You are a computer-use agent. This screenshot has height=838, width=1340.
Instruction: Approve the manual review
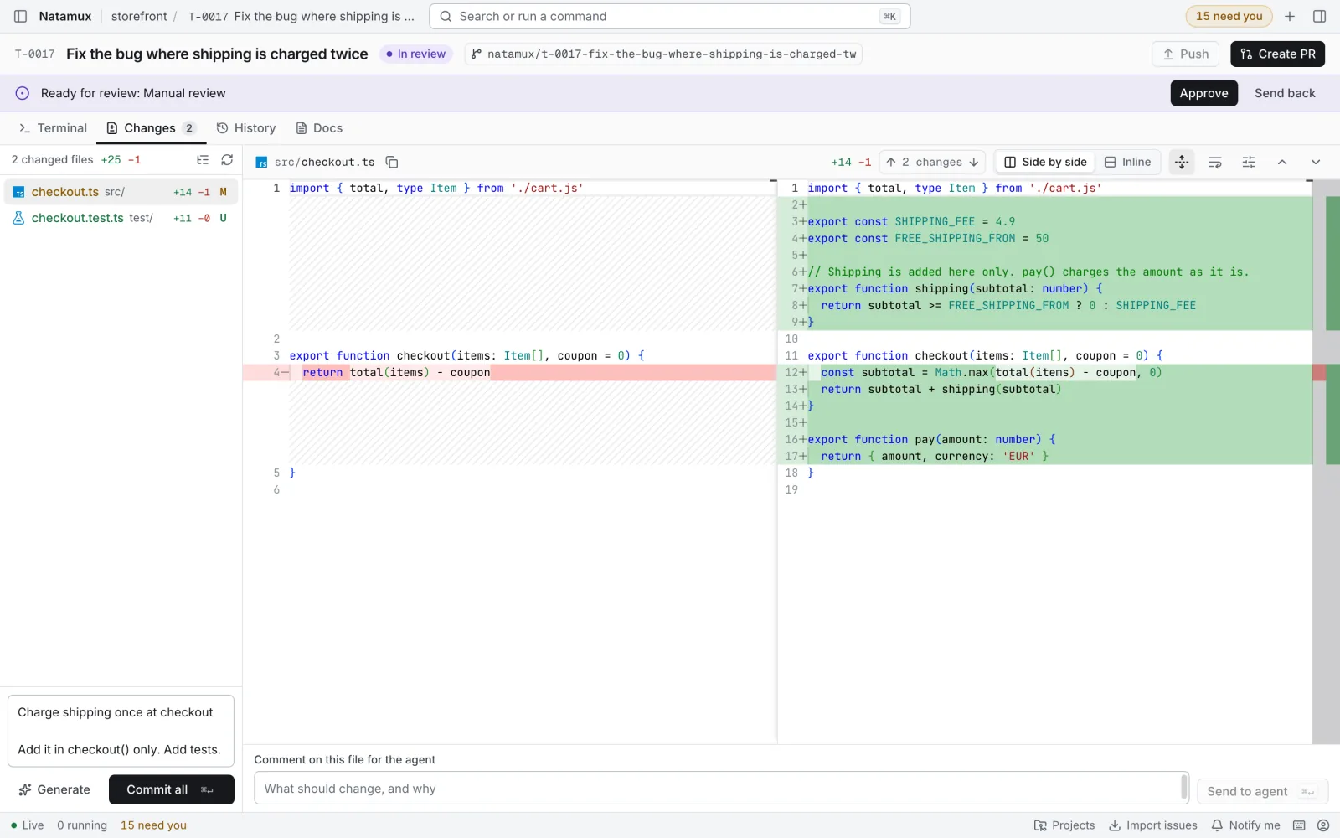click(1203, 93)
